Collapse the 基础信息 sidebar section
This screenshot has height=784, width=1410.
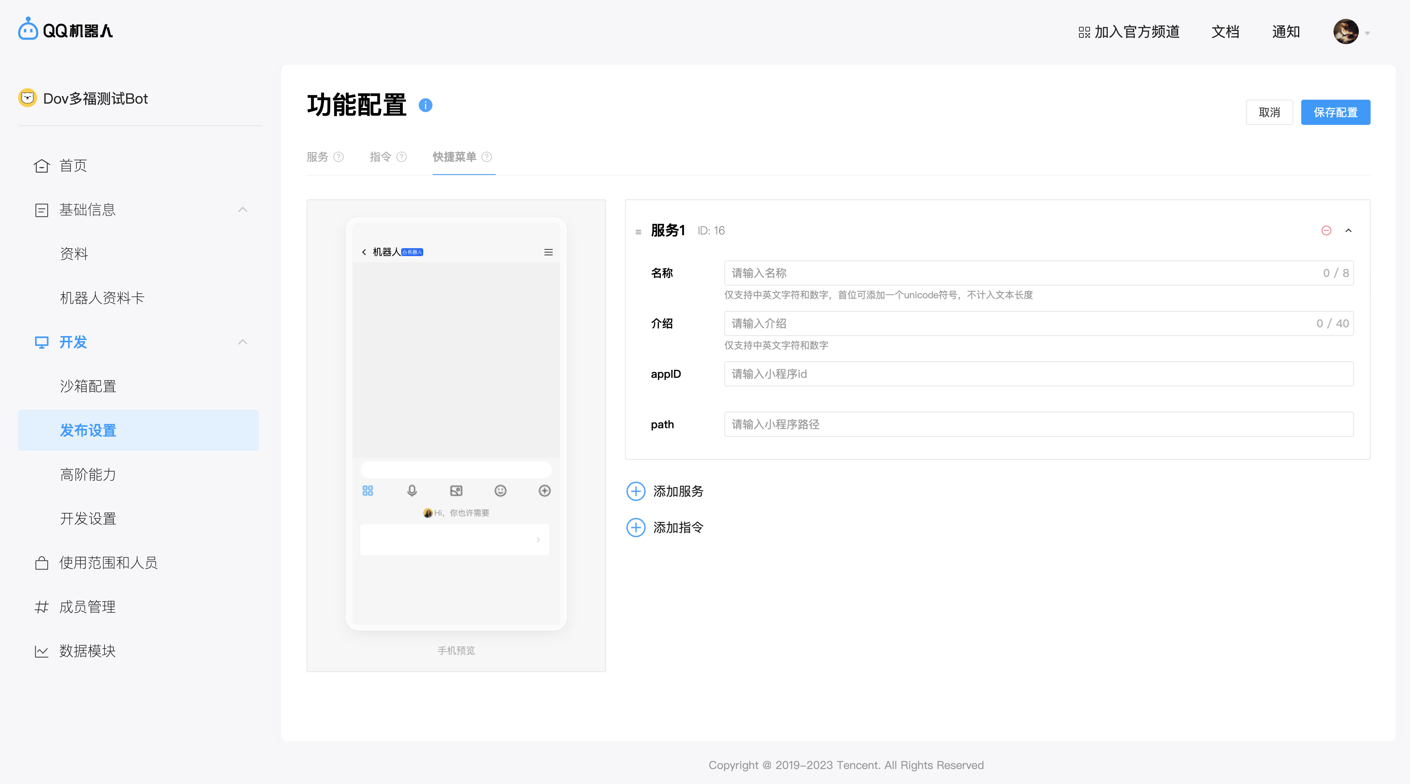tap(242, 210)
